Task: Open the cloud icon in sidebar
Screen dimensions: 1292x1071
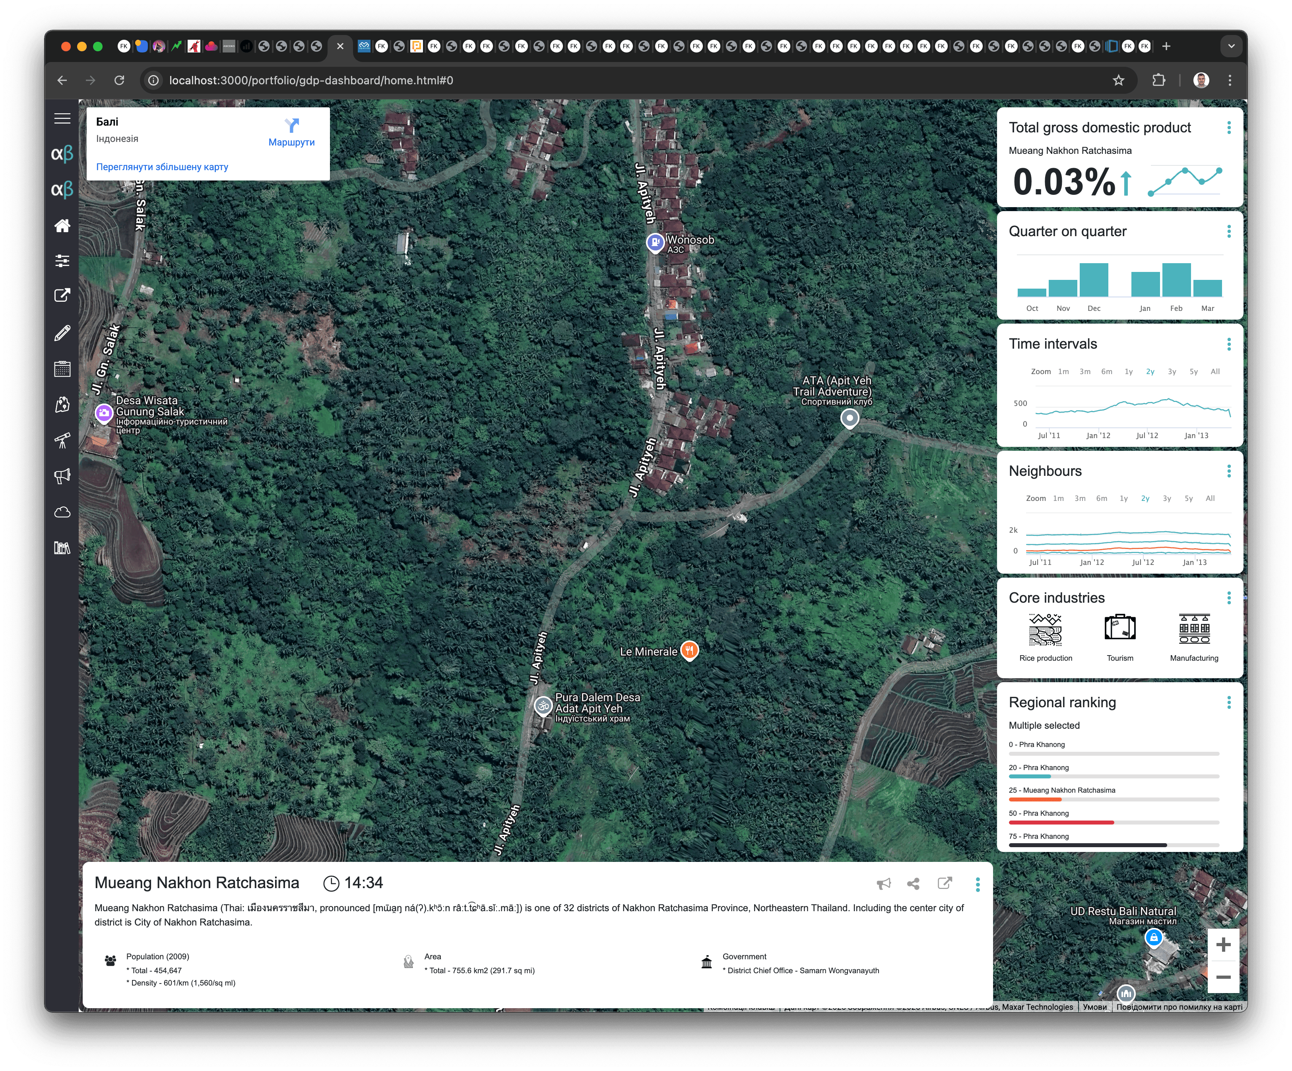Action: 62,512
